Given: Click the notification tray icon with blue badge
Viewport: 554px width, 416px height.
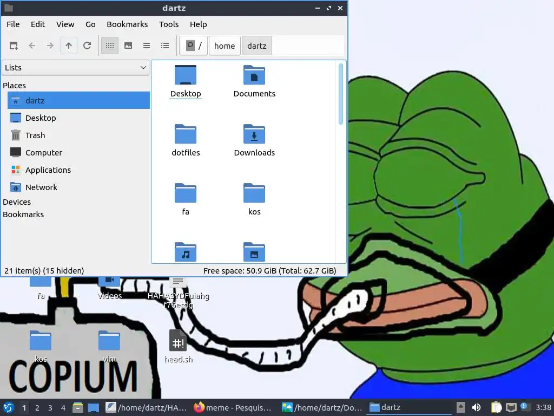Looking at the screenshot, I should (x=525, y=407).
